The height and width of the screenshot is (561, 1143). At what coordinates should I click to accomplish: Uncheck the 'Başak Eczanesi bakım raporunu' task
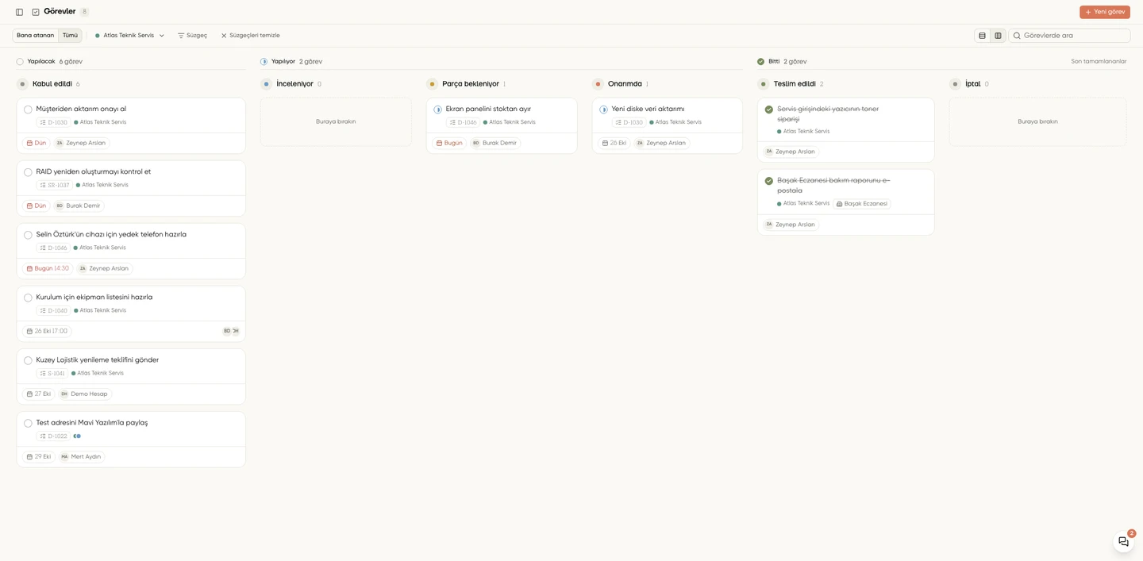click(768, 181)
